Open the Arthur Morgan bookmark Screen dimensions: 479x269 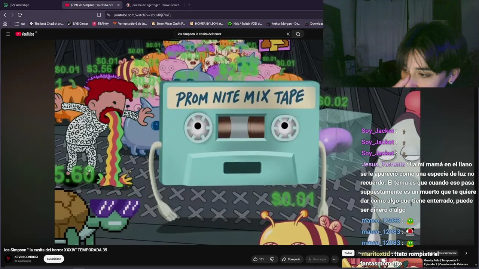pos(283,24)
